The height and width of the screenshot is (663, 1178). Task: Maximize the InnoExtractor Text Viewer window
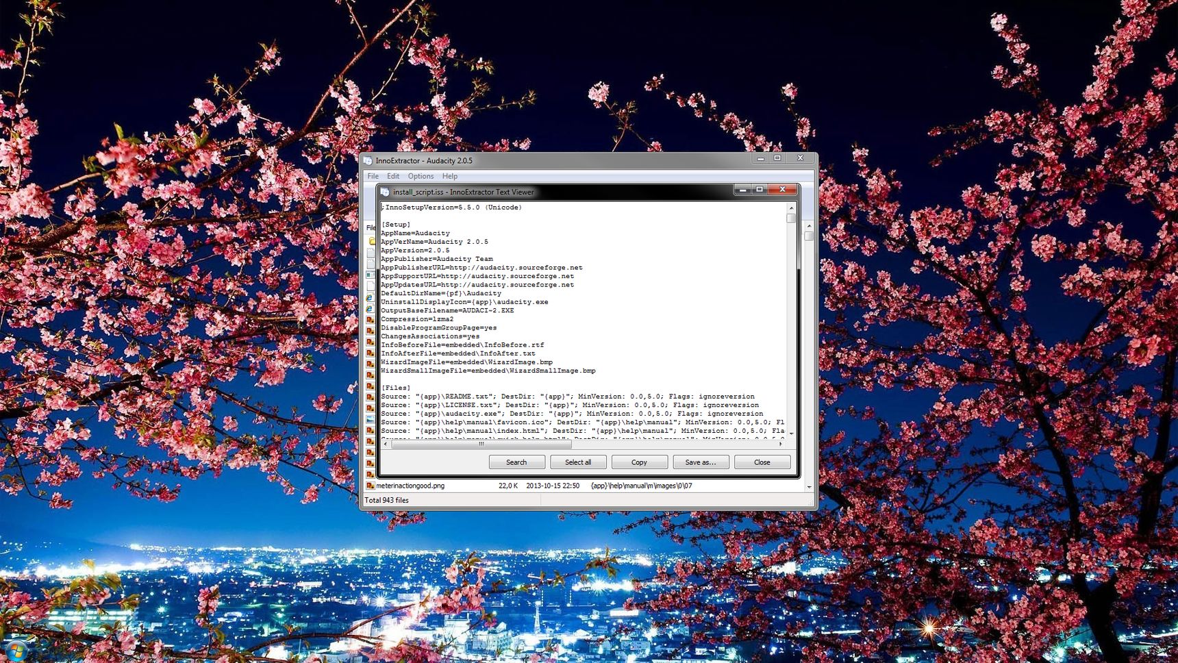click(759, 189)
